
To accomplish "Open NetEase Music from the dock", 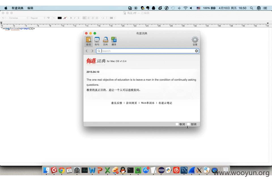I will click(x=176, y=170).
